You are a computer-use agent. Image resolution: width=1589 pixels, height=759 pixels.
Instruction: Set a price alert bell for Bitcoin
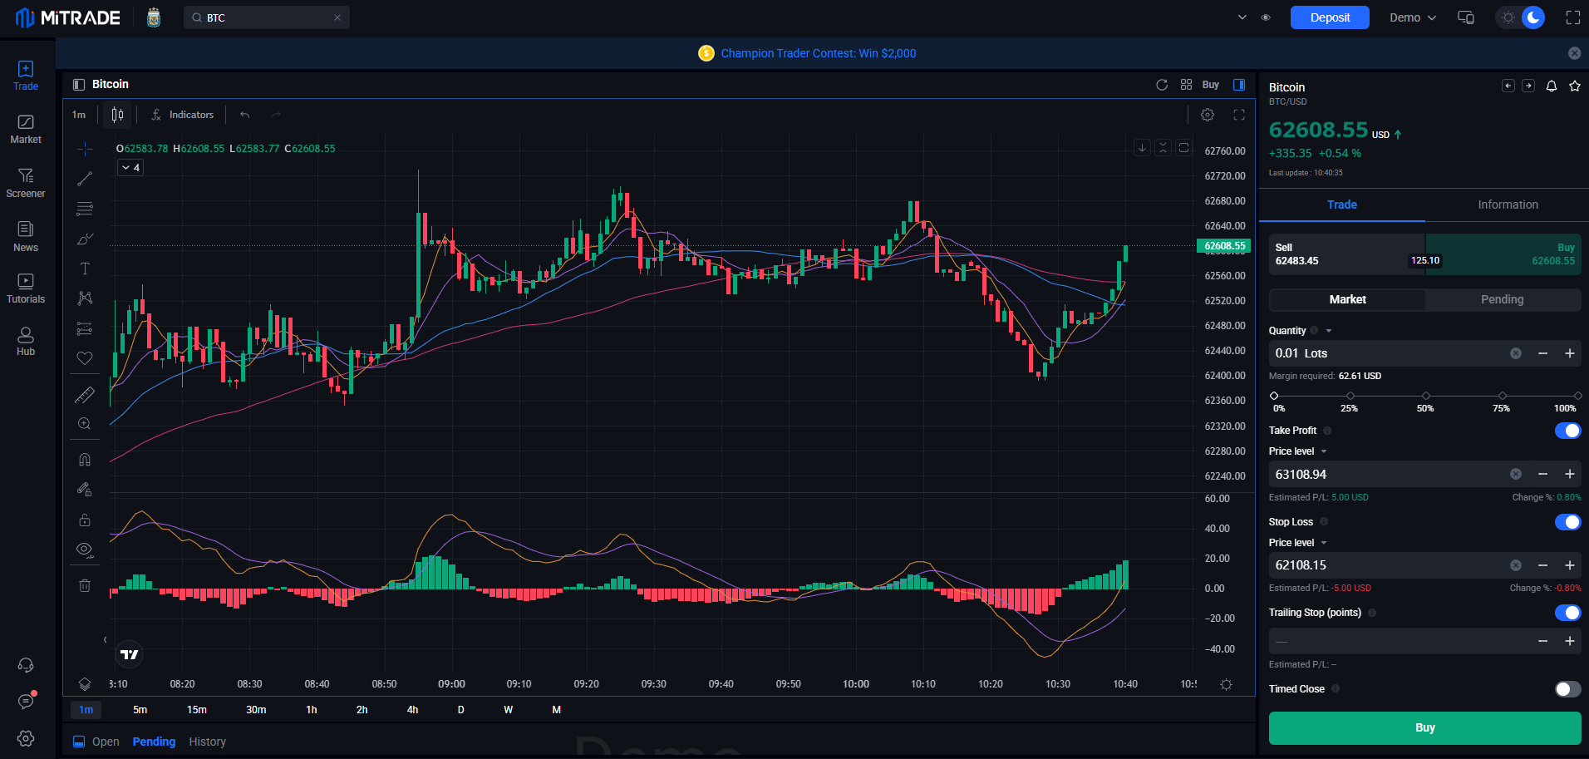(1552, 86)
